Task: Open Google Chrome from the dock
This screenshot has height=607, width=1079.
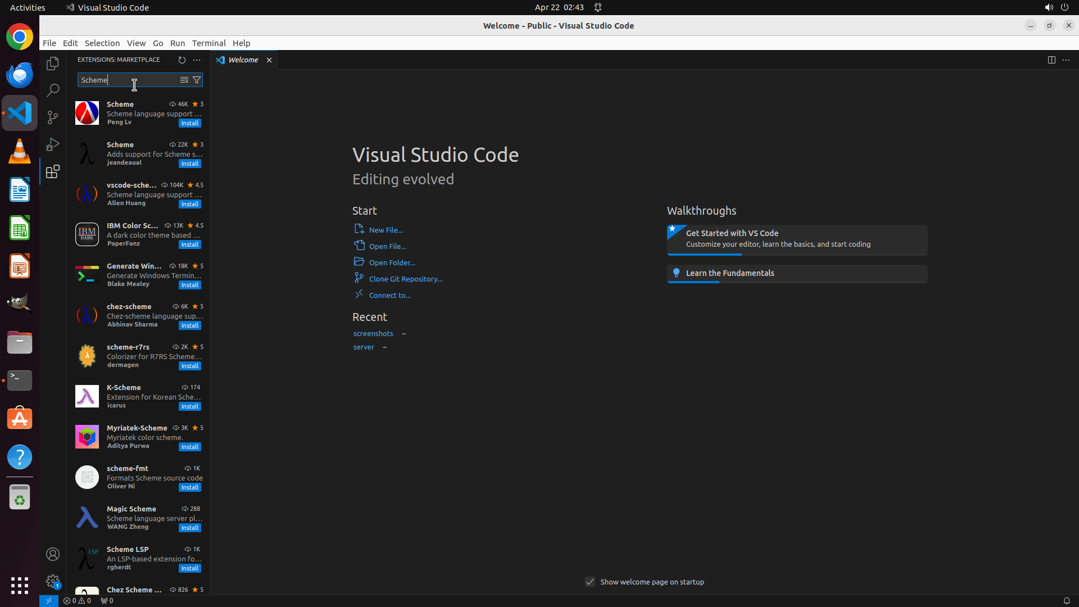Action: coord(20,37)
